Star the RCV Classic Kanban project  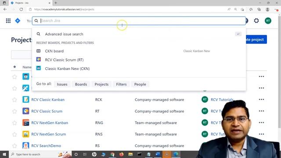click(14, 100)
